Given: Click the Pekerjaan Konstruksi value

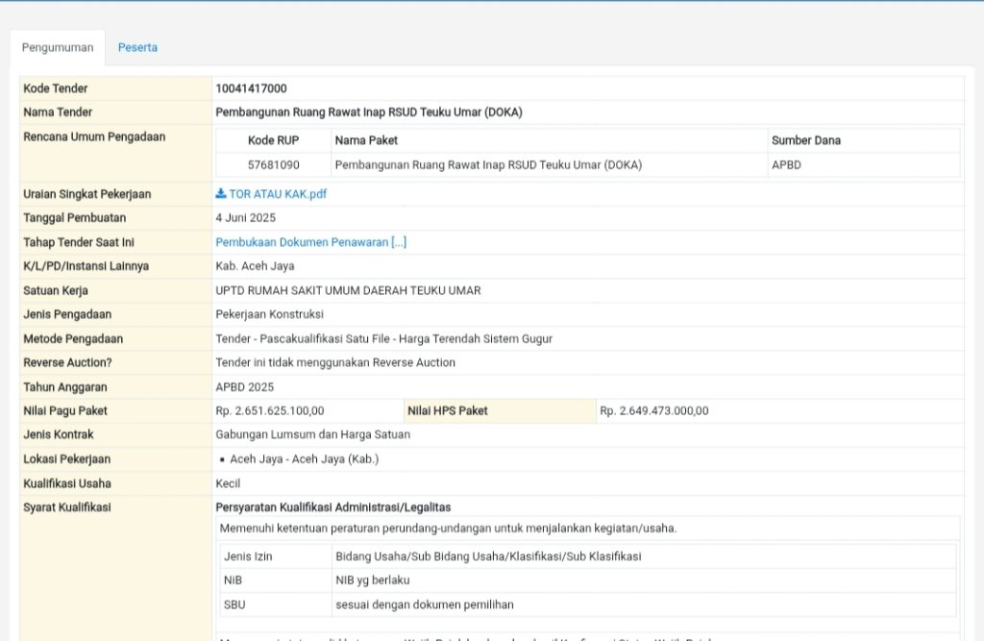Looking at the screenshot, I should coord(269,314).
